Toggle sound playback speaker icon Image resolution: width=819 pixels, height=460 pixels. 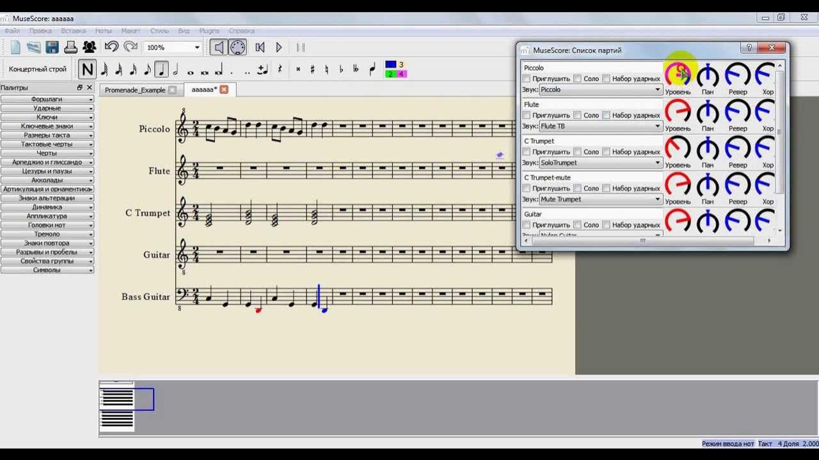pos(219,47)
